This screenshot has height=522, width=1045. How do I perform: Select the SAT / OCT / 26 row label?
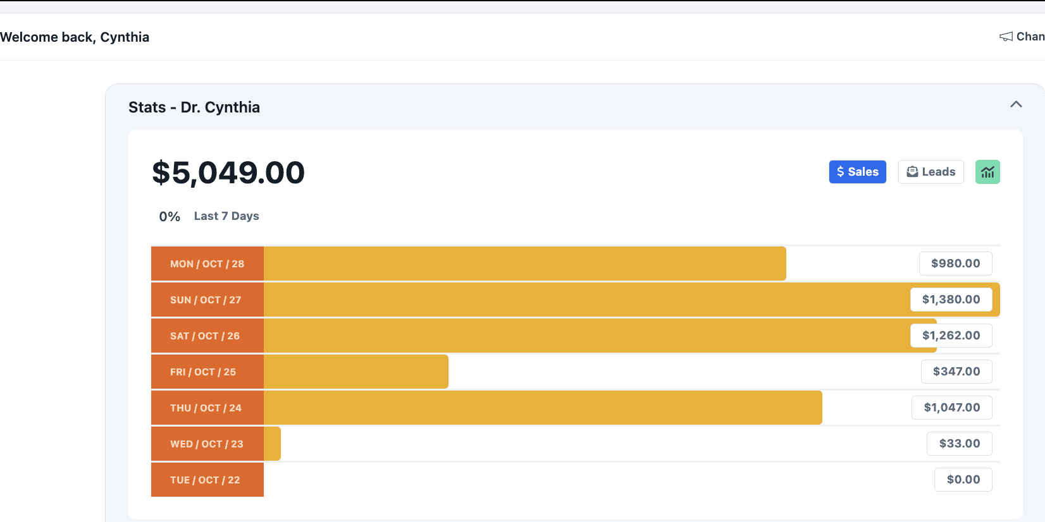click(205, 336)
